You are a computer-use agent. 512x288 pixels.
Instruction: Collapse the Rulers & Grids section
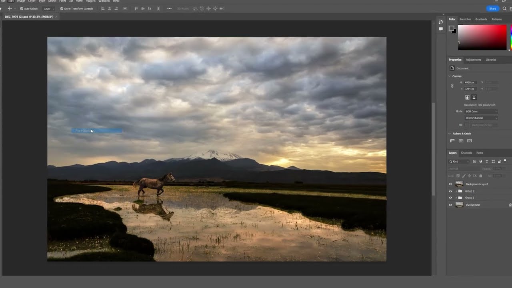(450, 134)
